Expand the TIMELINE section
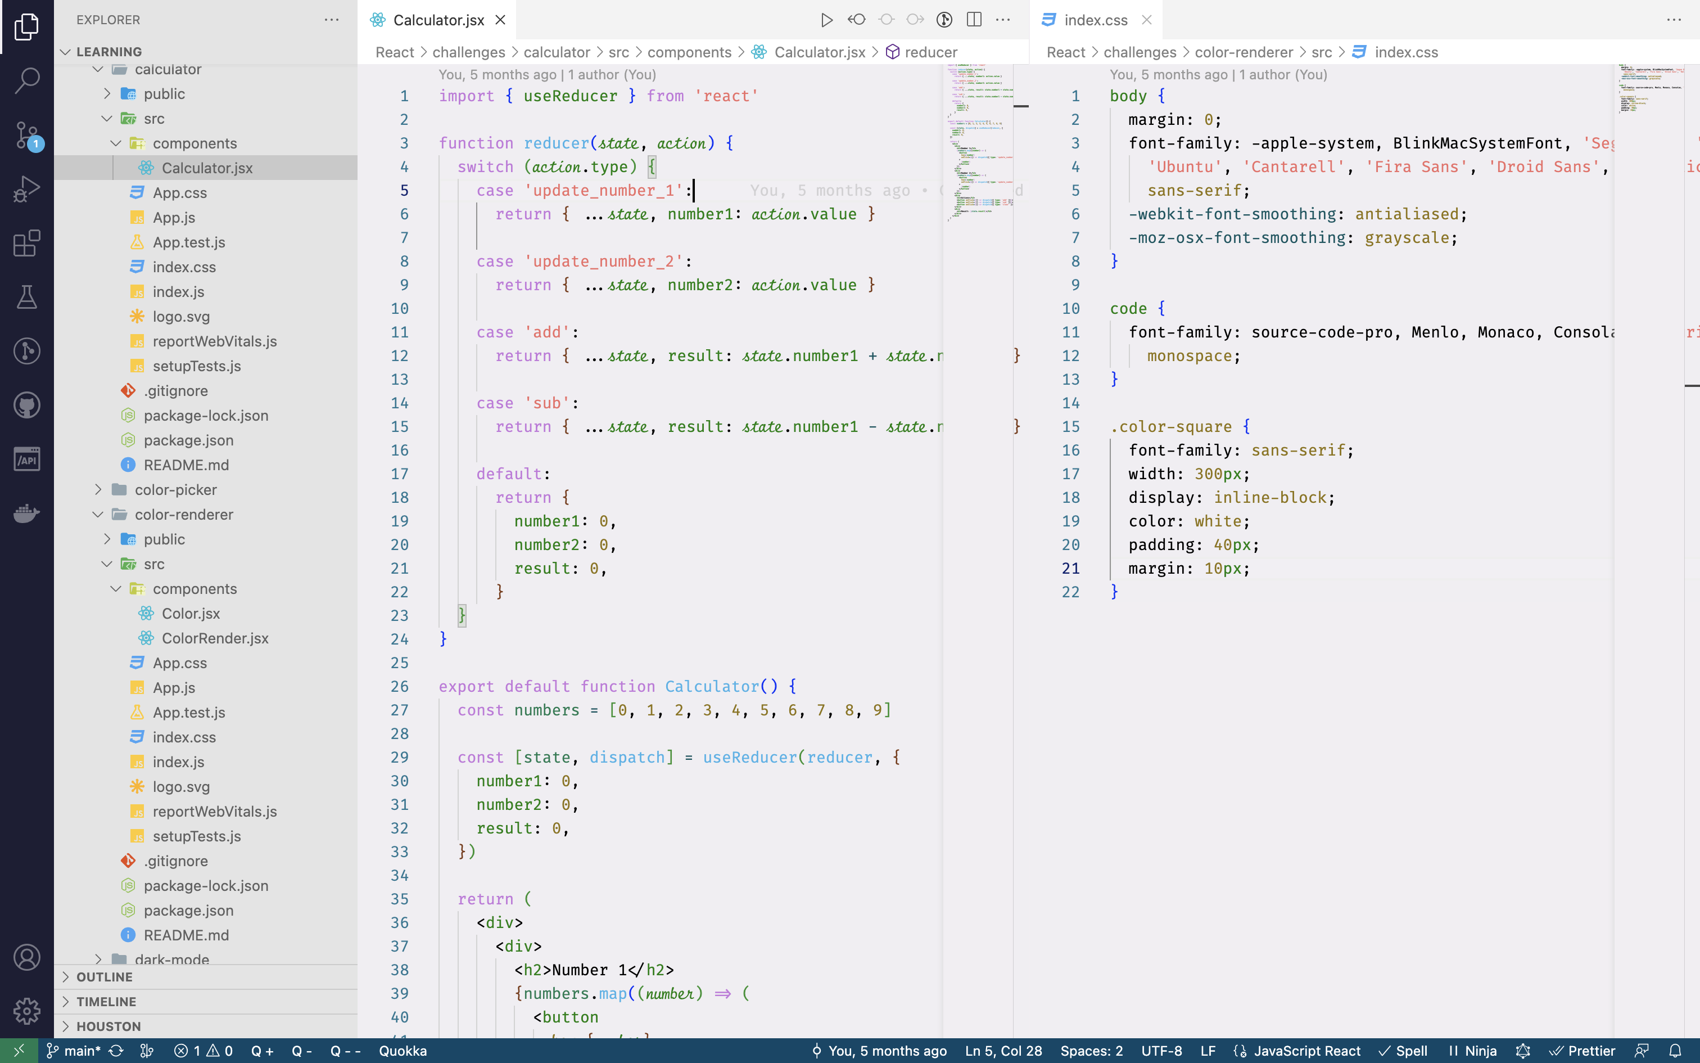1700x1063 pixels. [106, 1001]
